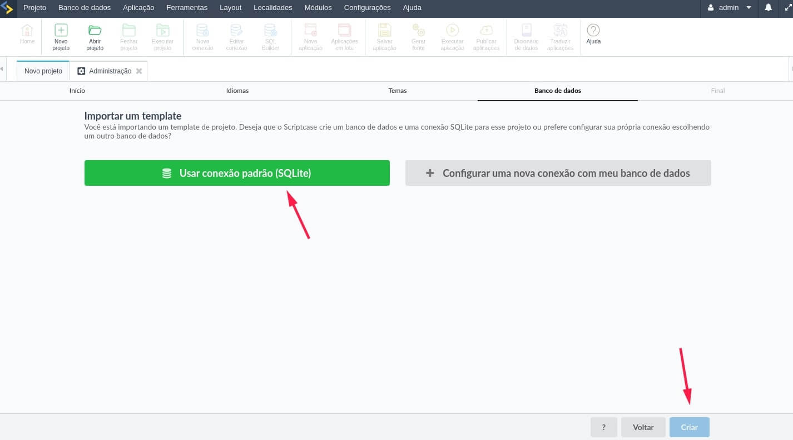Viewport: 793px width, 440px height.
Task: Close the Administração tab
Action: 139,71
